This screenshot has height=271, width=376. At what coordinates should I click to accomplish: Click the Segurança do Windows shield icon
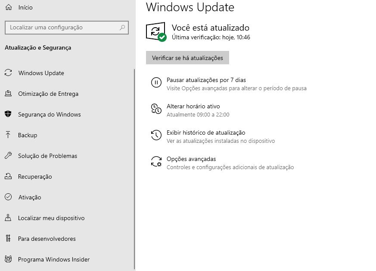coord(8,114)
